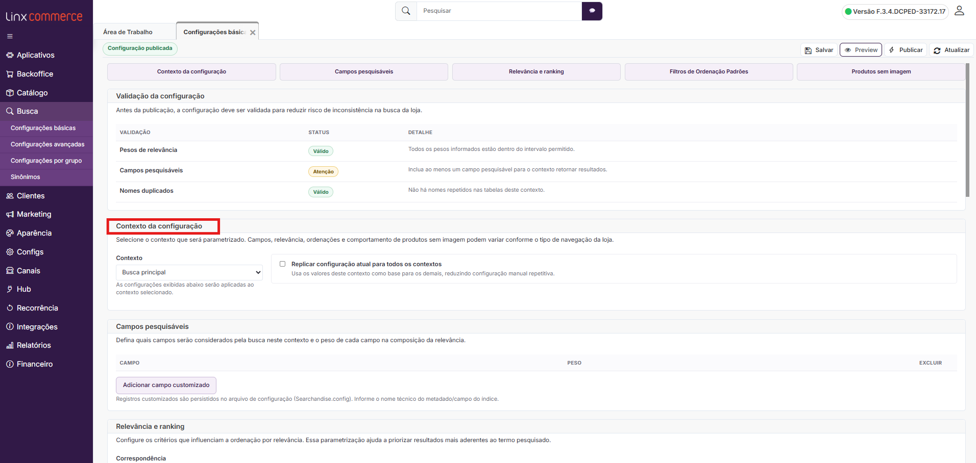Image resolution: width=976 pixels, height=463 pixels.
Task: Click the Clientes people icon
Action: [x=10, y=196]
